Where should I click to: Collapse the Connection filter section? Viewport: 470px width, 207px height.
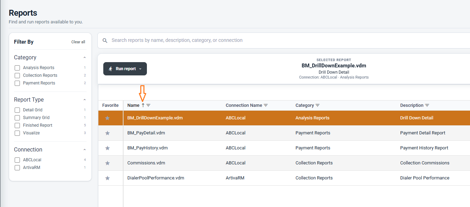(84, 150)
